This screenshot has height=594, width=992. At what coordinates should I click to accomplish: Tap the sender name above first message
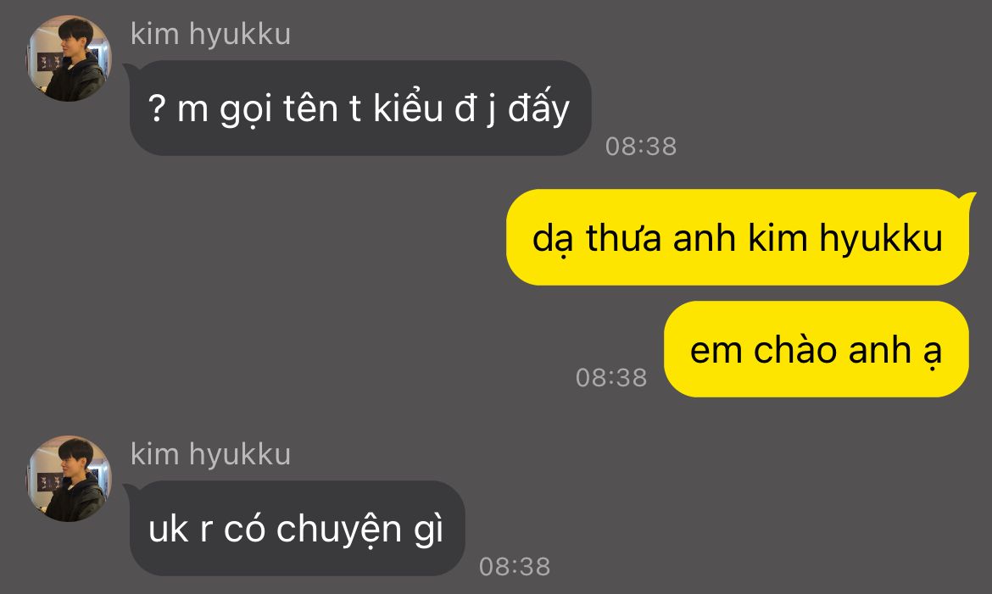tap(210, 34)
